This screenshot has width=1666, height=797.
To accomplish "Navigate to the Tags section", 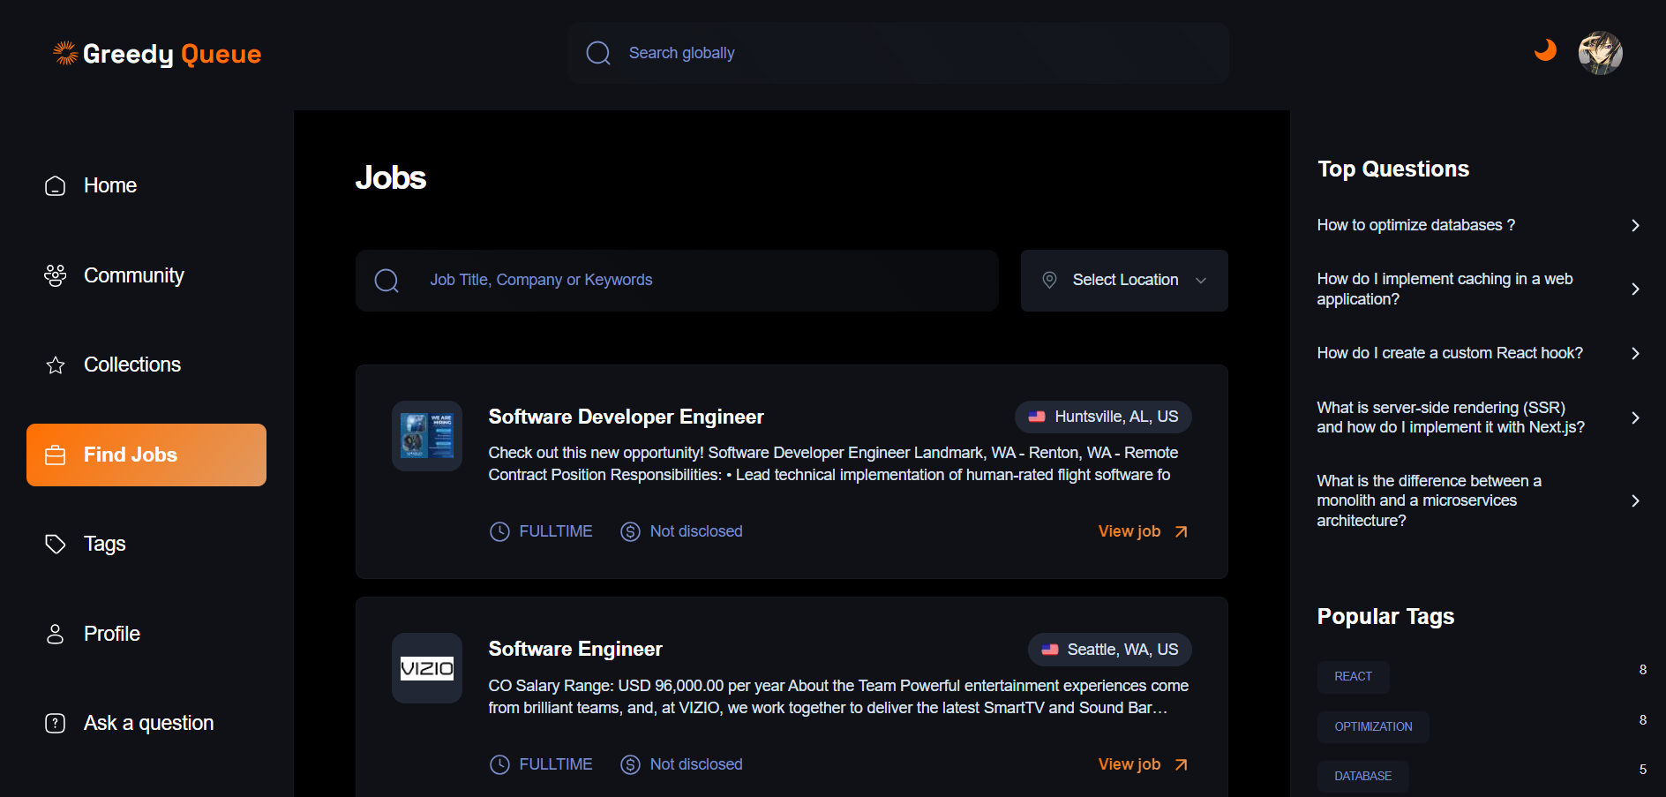I will [104, 544].
